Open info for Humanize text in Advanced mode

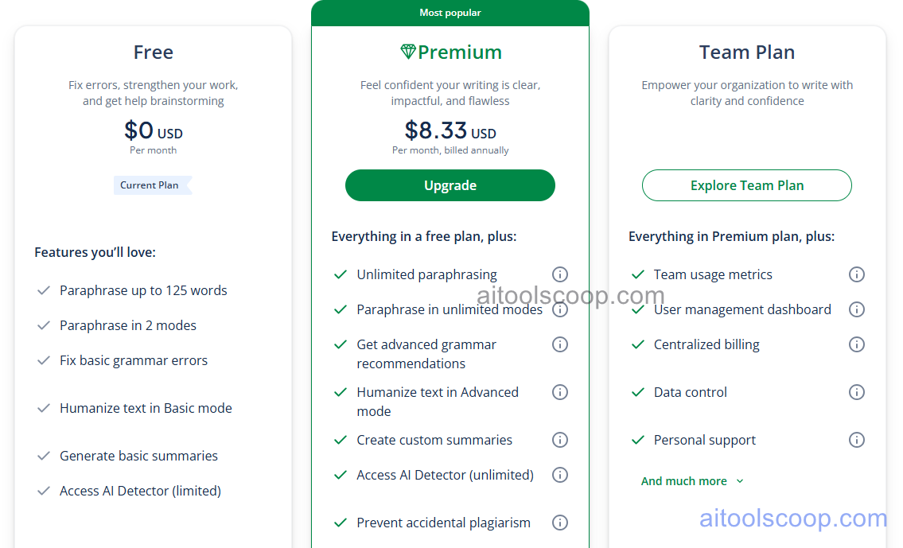(560, 392)
